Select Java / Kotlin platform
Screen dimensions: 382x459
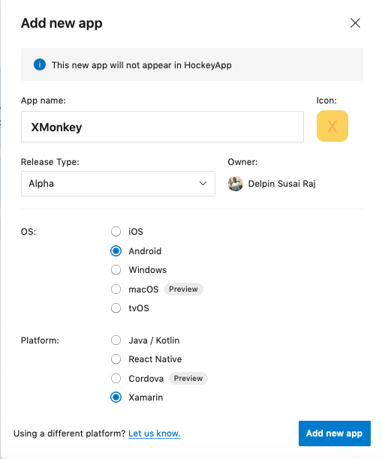coord(116,340)
